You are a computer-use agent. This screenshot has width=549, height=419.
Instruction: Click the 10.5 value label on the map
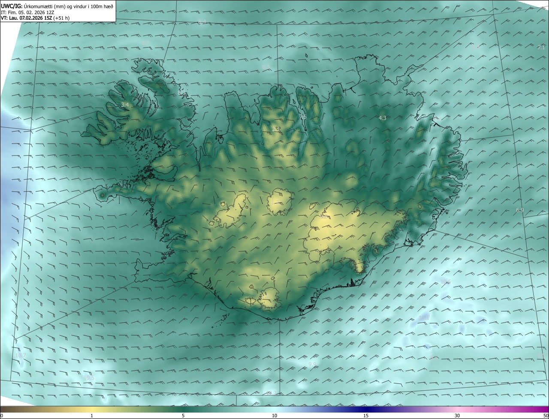coord(89,377)
